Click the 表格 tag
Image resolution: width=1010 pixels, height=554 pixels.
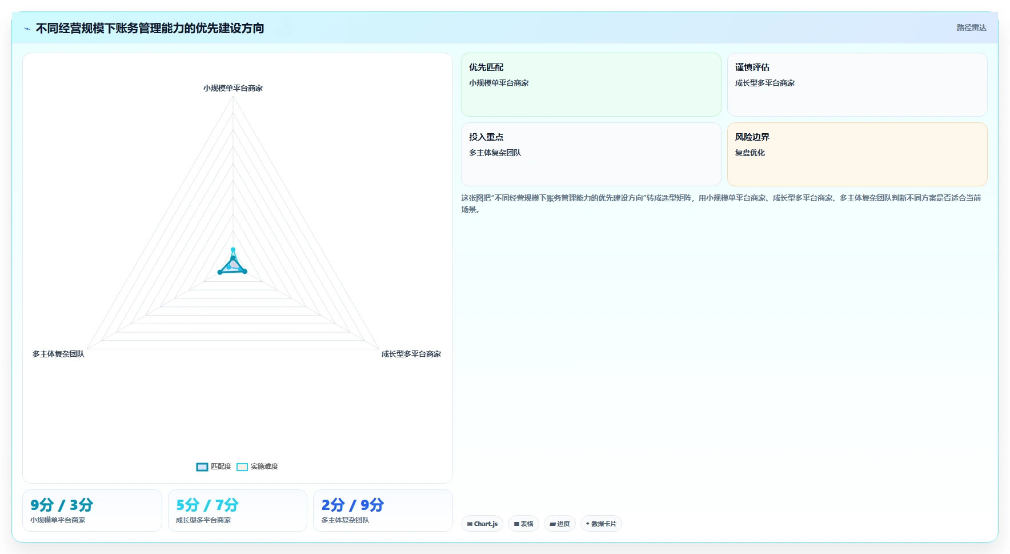click(523, 524)
